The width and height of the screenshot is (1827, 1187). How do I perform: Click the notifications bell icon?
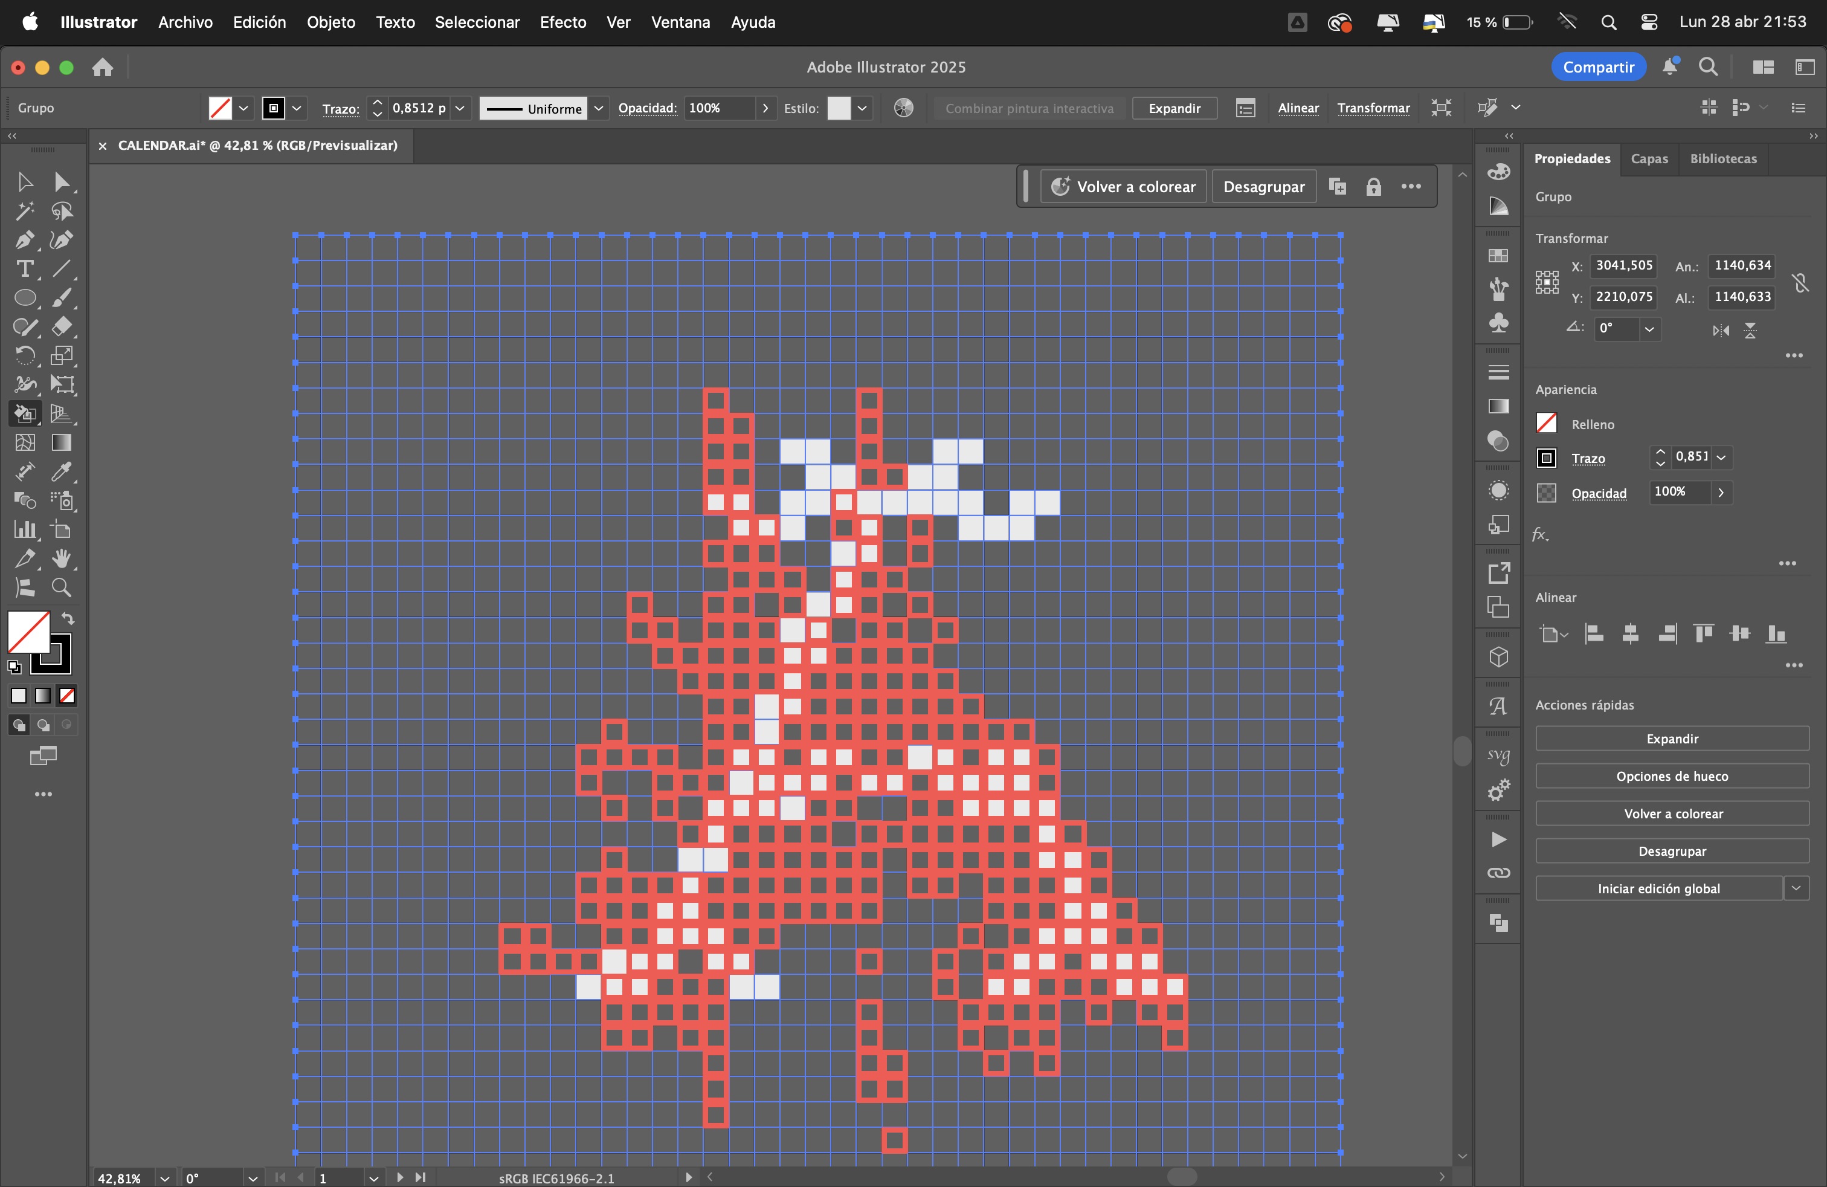point(1670,67)
